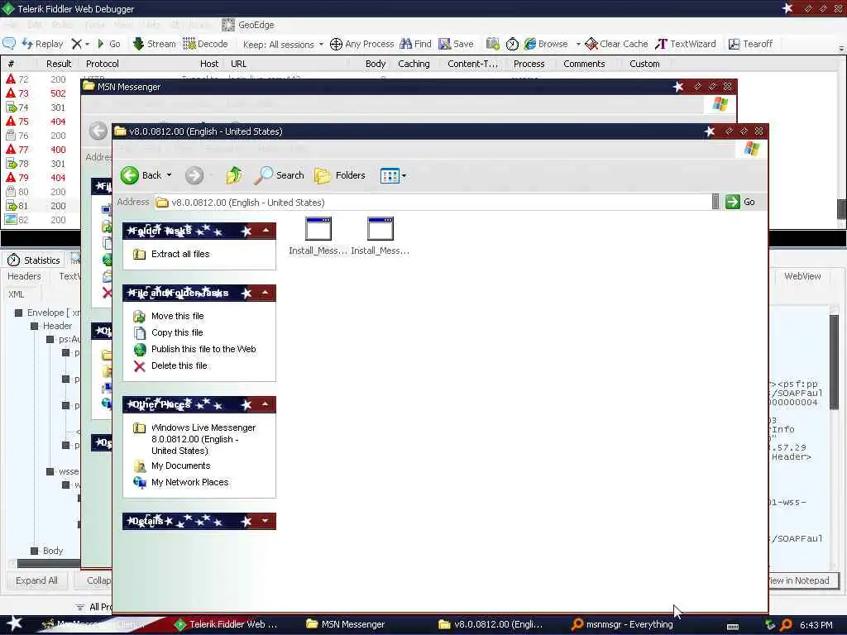Click the comment bubble icon in Fiddler
847x635 pixels.
tap(9, 43)
